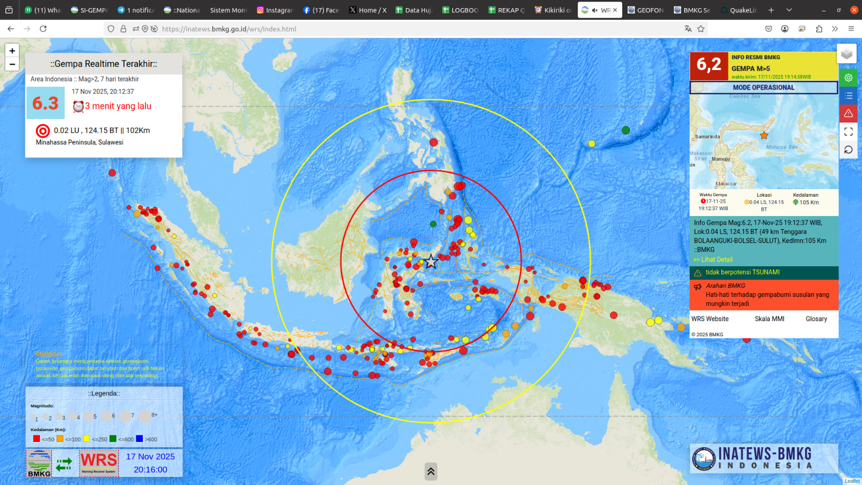
Task: Switch to the GEOFON tab
Action: coord(645,10)
